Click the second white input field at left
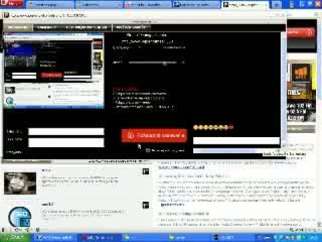The height and width of the screenshot is (242, 322). 66,143
